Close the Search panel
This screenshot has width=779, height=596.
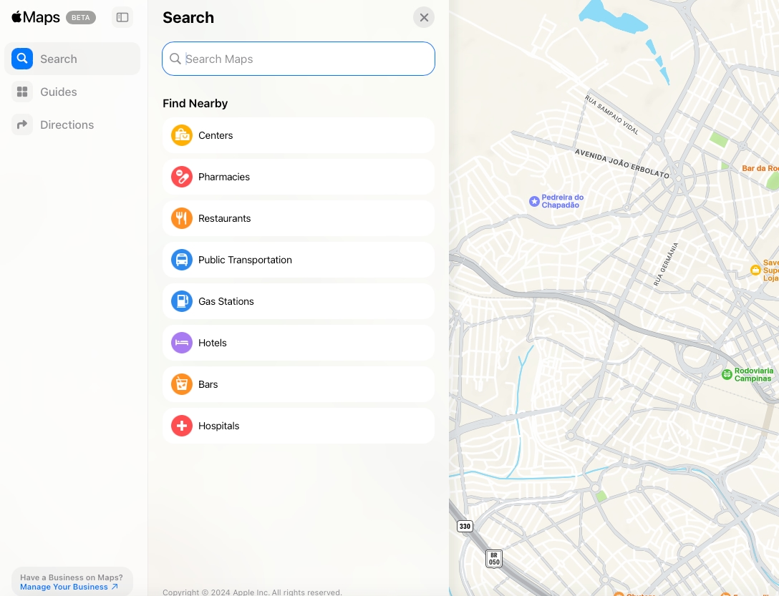click(x=424, y=17)
